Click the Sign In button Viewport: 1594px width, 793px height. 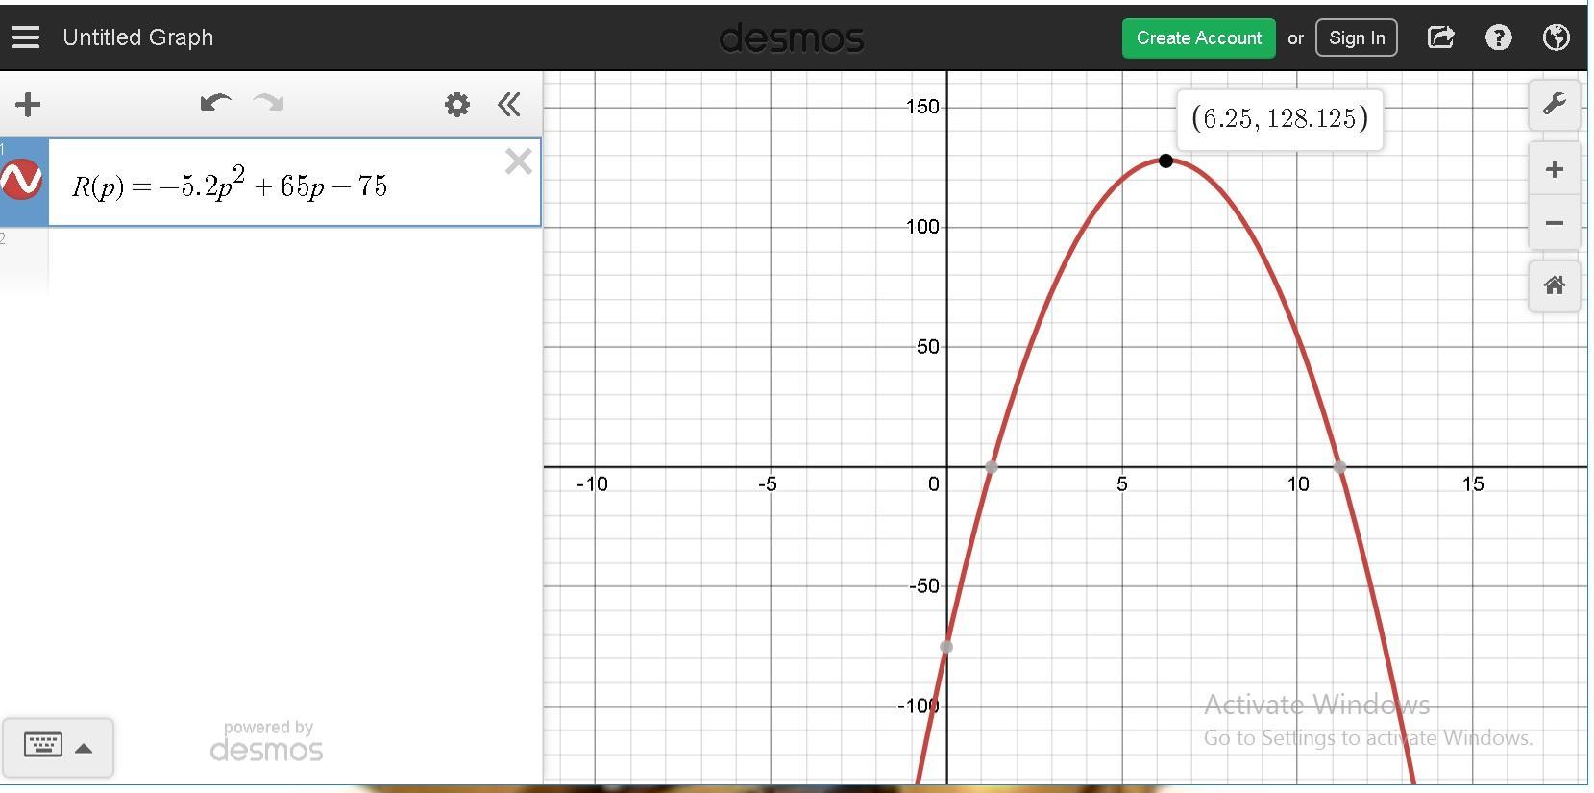1356,38
